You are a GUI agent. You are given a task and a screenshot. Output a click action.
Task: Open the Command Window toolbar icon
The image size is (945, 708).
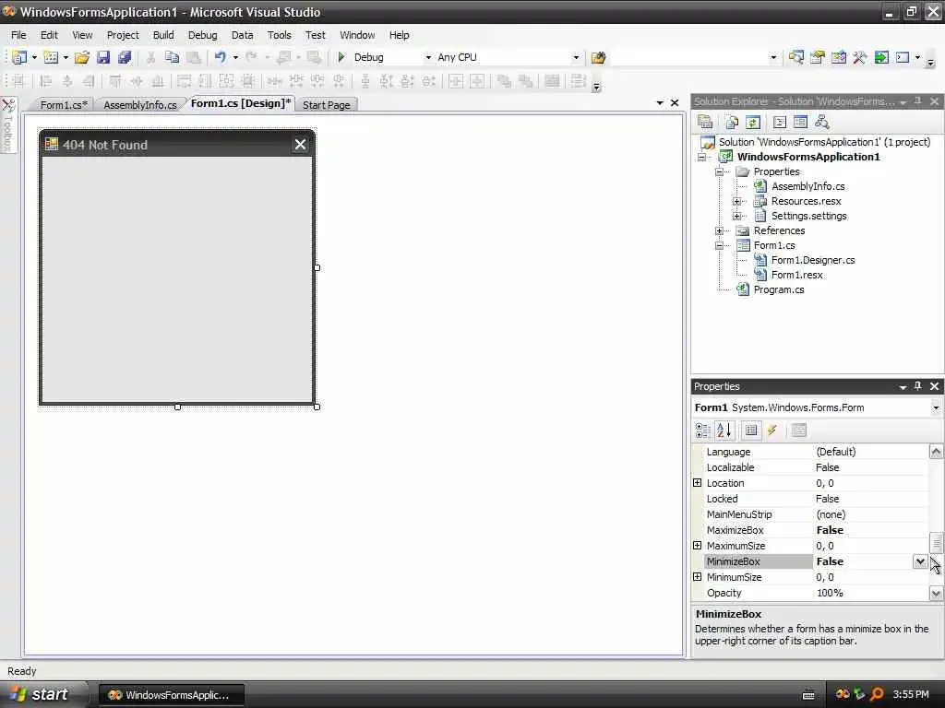tap(903, 57)
